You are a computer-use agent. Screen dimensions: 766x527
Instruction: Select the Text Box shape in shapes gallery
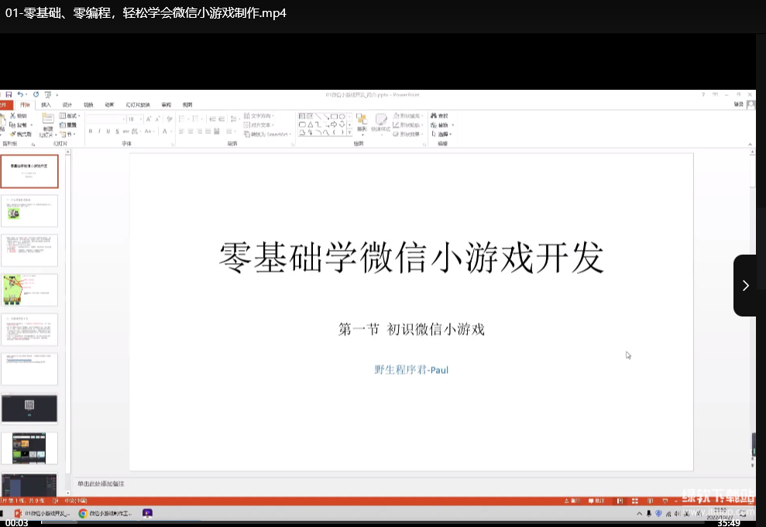point(302,116)
